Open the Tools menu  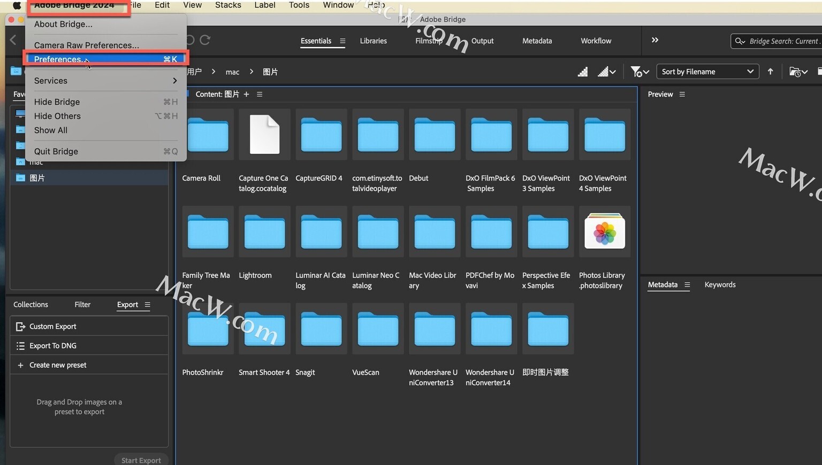tap(299, 5)
